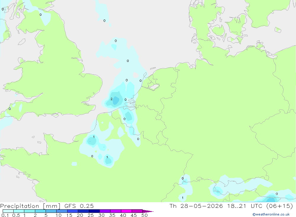Screen dimensions: 296x217
Task: Click the 30–35 mm violet legend segment
Action: 105,211
